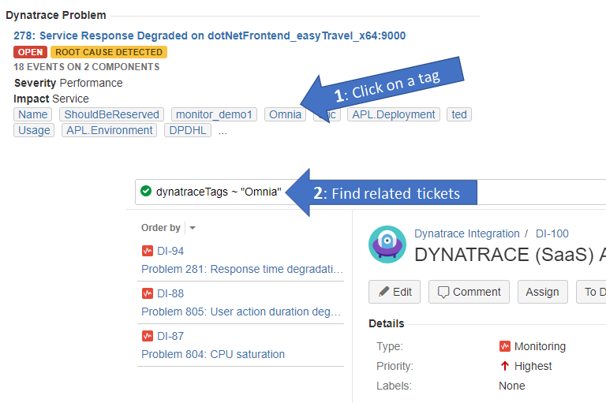Click the monitoring icon beside DI-88
The height and width of the screenshot is (403, 606).
point(148,293)
